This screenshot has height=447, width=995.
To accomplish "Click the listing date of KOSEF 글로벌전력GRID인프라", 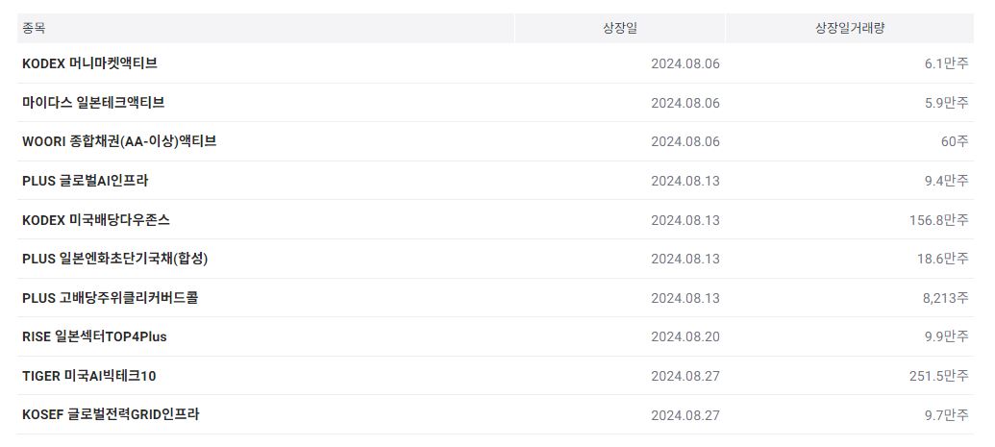I will click(684, 415).
